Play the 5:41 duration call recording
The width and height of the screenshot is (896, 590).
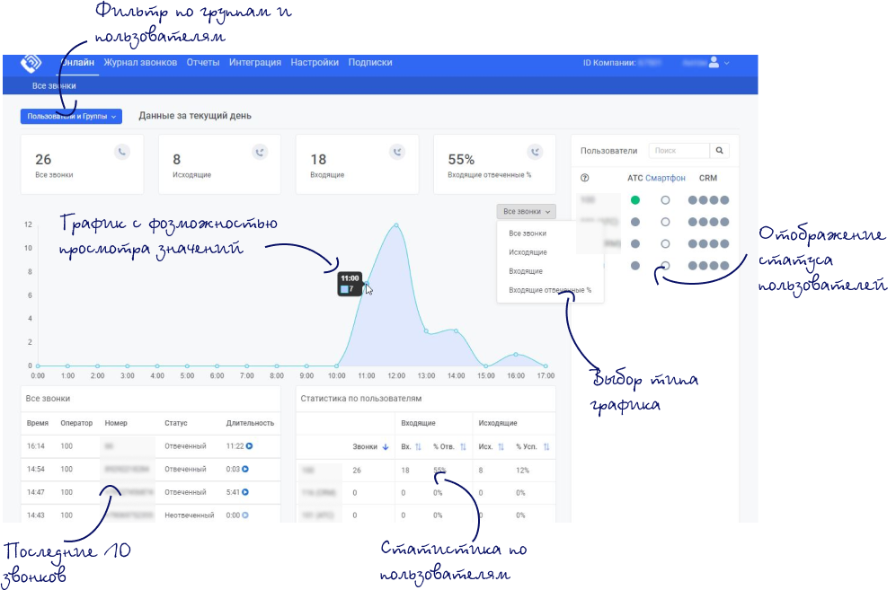244,492
